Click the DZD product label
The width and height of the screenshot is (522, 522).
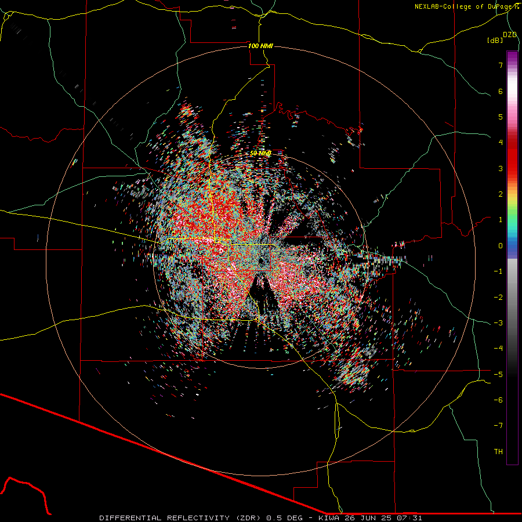click(x=510, y=35)
